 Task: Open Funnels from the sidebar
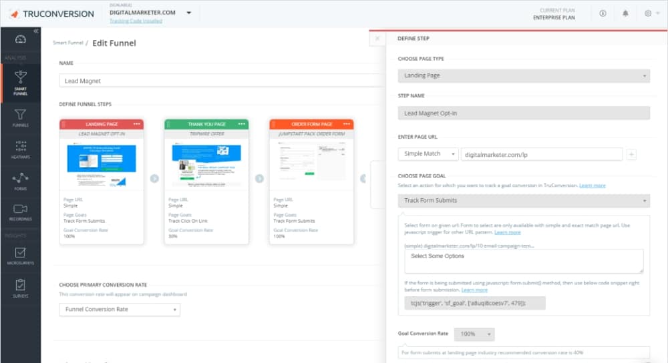20,117
